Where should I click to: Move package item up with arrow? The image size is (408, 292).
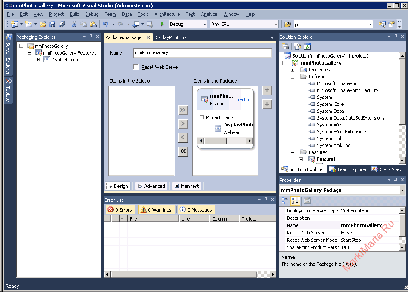(x=267, y=90)
